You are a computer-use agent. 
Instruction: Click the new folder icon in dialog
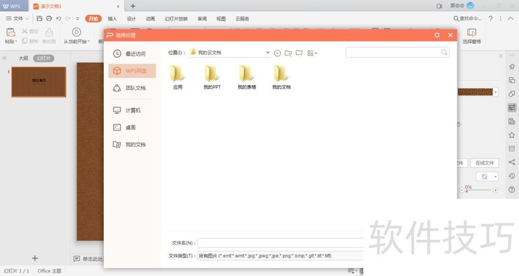pos(299,53)
